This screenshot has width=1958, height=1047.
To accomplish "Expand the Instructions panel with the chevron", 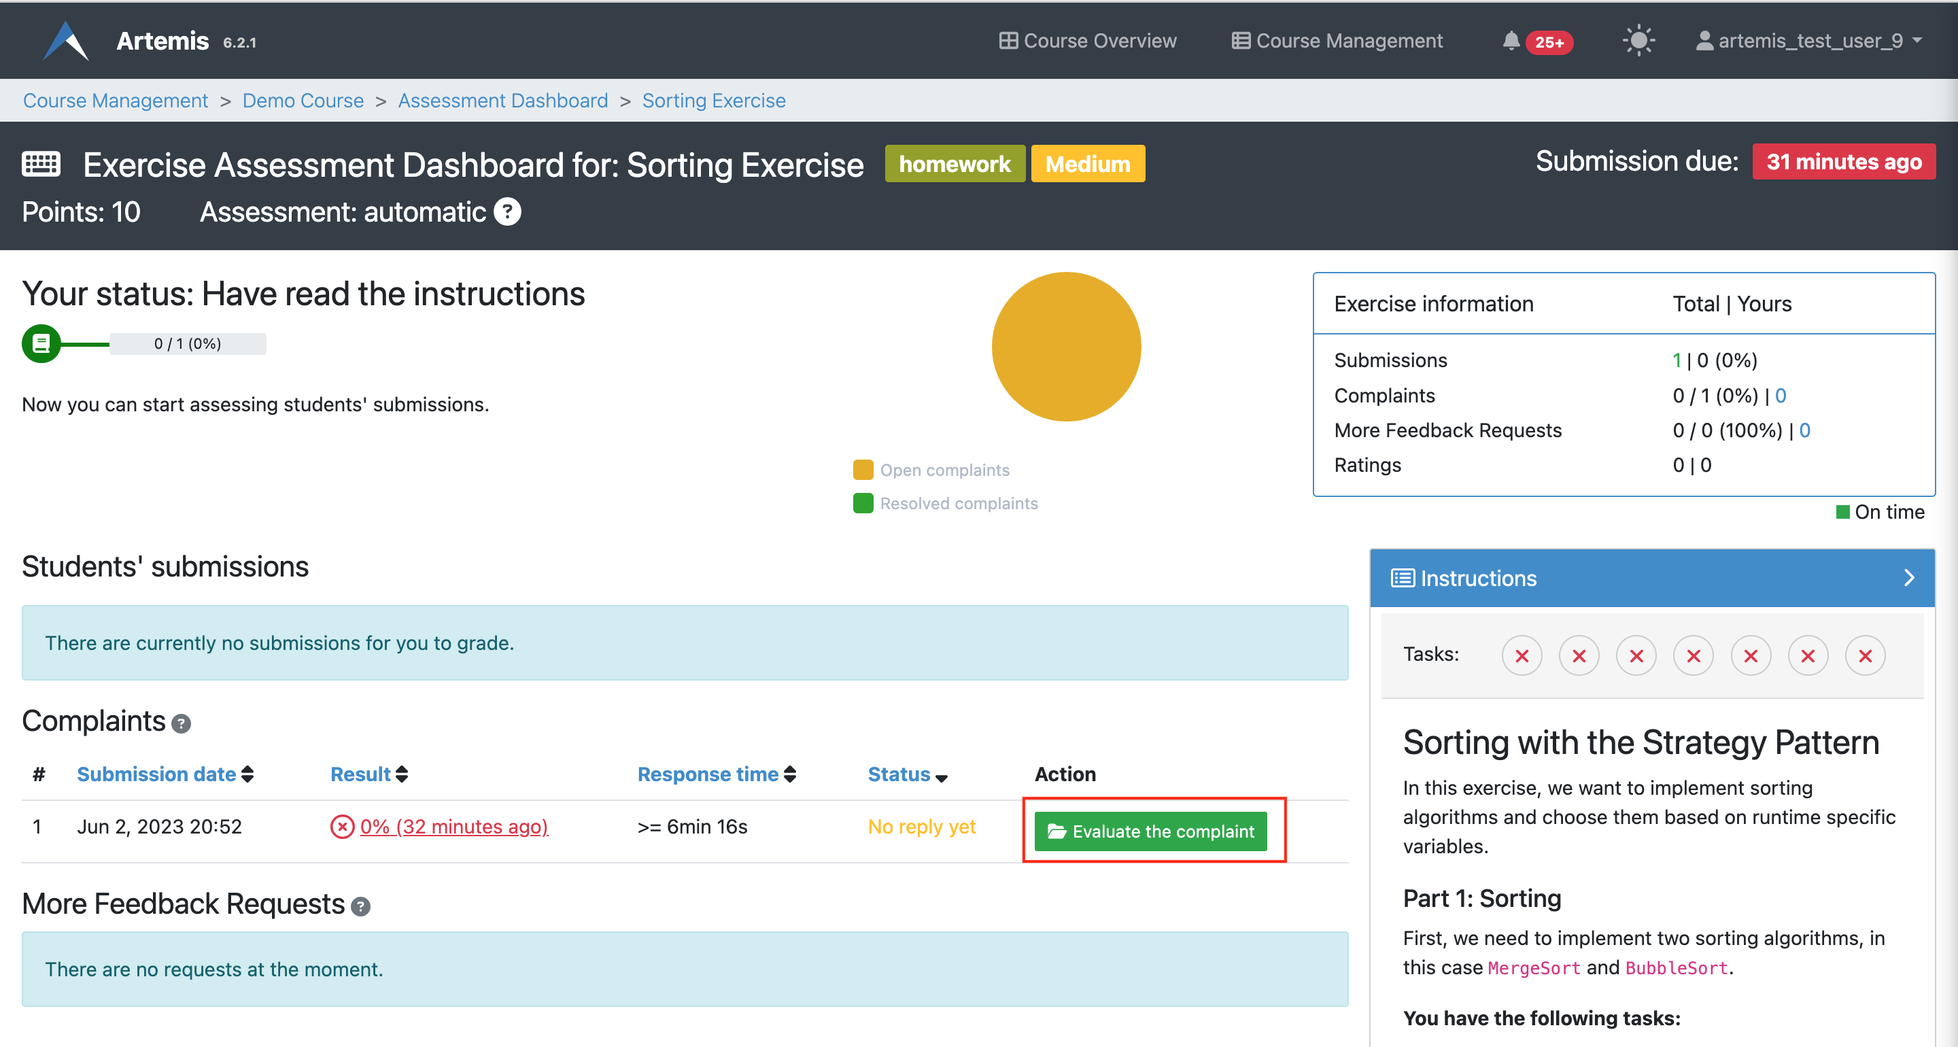I will tap(1909, 578).
